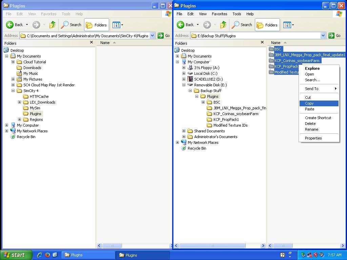This screenshot has width=347, height=260.
Task: Click the Start button on the taskbar
Action: (x=16, y=255)
